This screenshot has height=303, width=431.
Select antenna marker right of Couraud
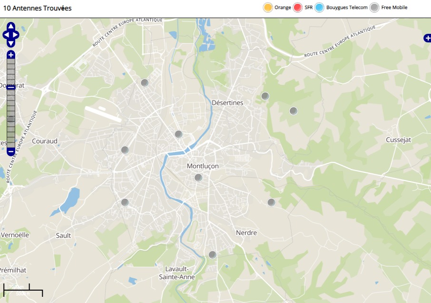coord(125,150)
